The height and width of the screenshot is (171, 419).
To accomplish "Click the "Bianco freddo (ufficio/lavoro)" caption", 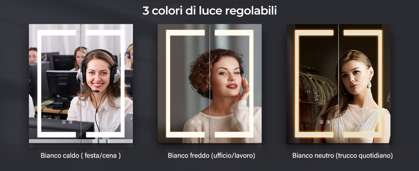I will point(212,156).
